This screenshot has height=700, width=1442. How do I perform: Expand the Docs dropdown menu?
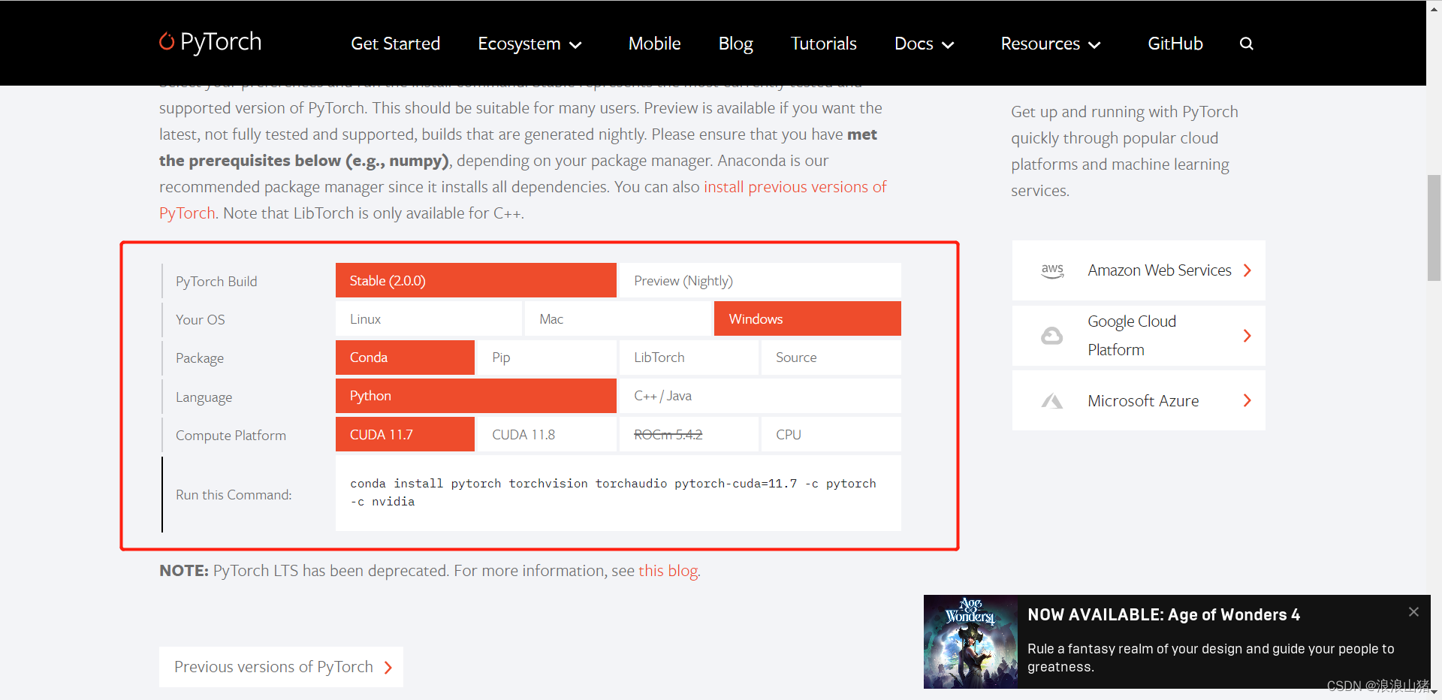(x=924, y=44)
